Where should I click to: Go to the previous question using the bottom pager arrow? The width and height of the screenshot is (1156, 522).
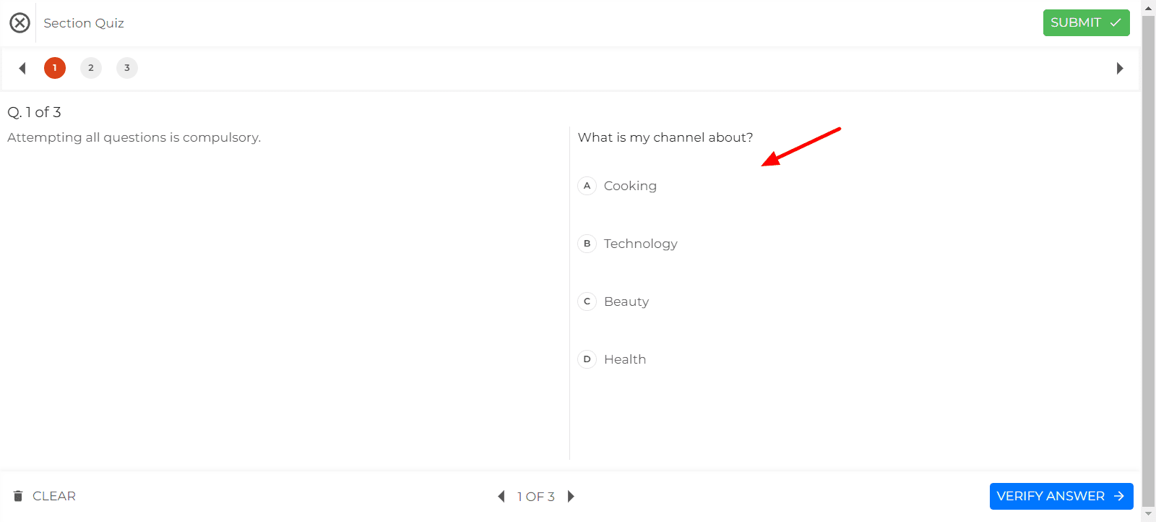coord(501,497)
